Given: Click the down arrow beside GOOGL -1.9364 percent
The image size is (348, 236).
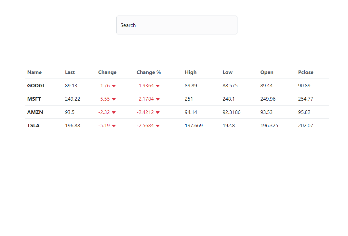Looking at the screenshot, I should [x=158, y=86].
